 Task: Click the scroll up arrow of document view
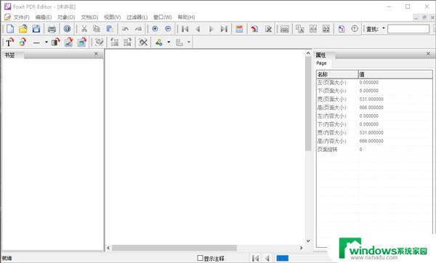coord(308,53)
